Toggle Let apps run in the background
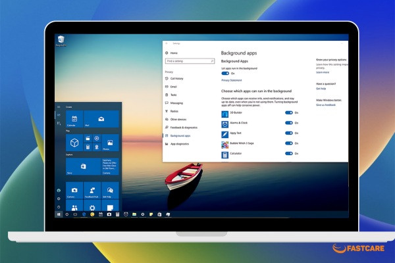Image resolution: width=395 pixels, height=263 pixels. click(x=225, y=74)
